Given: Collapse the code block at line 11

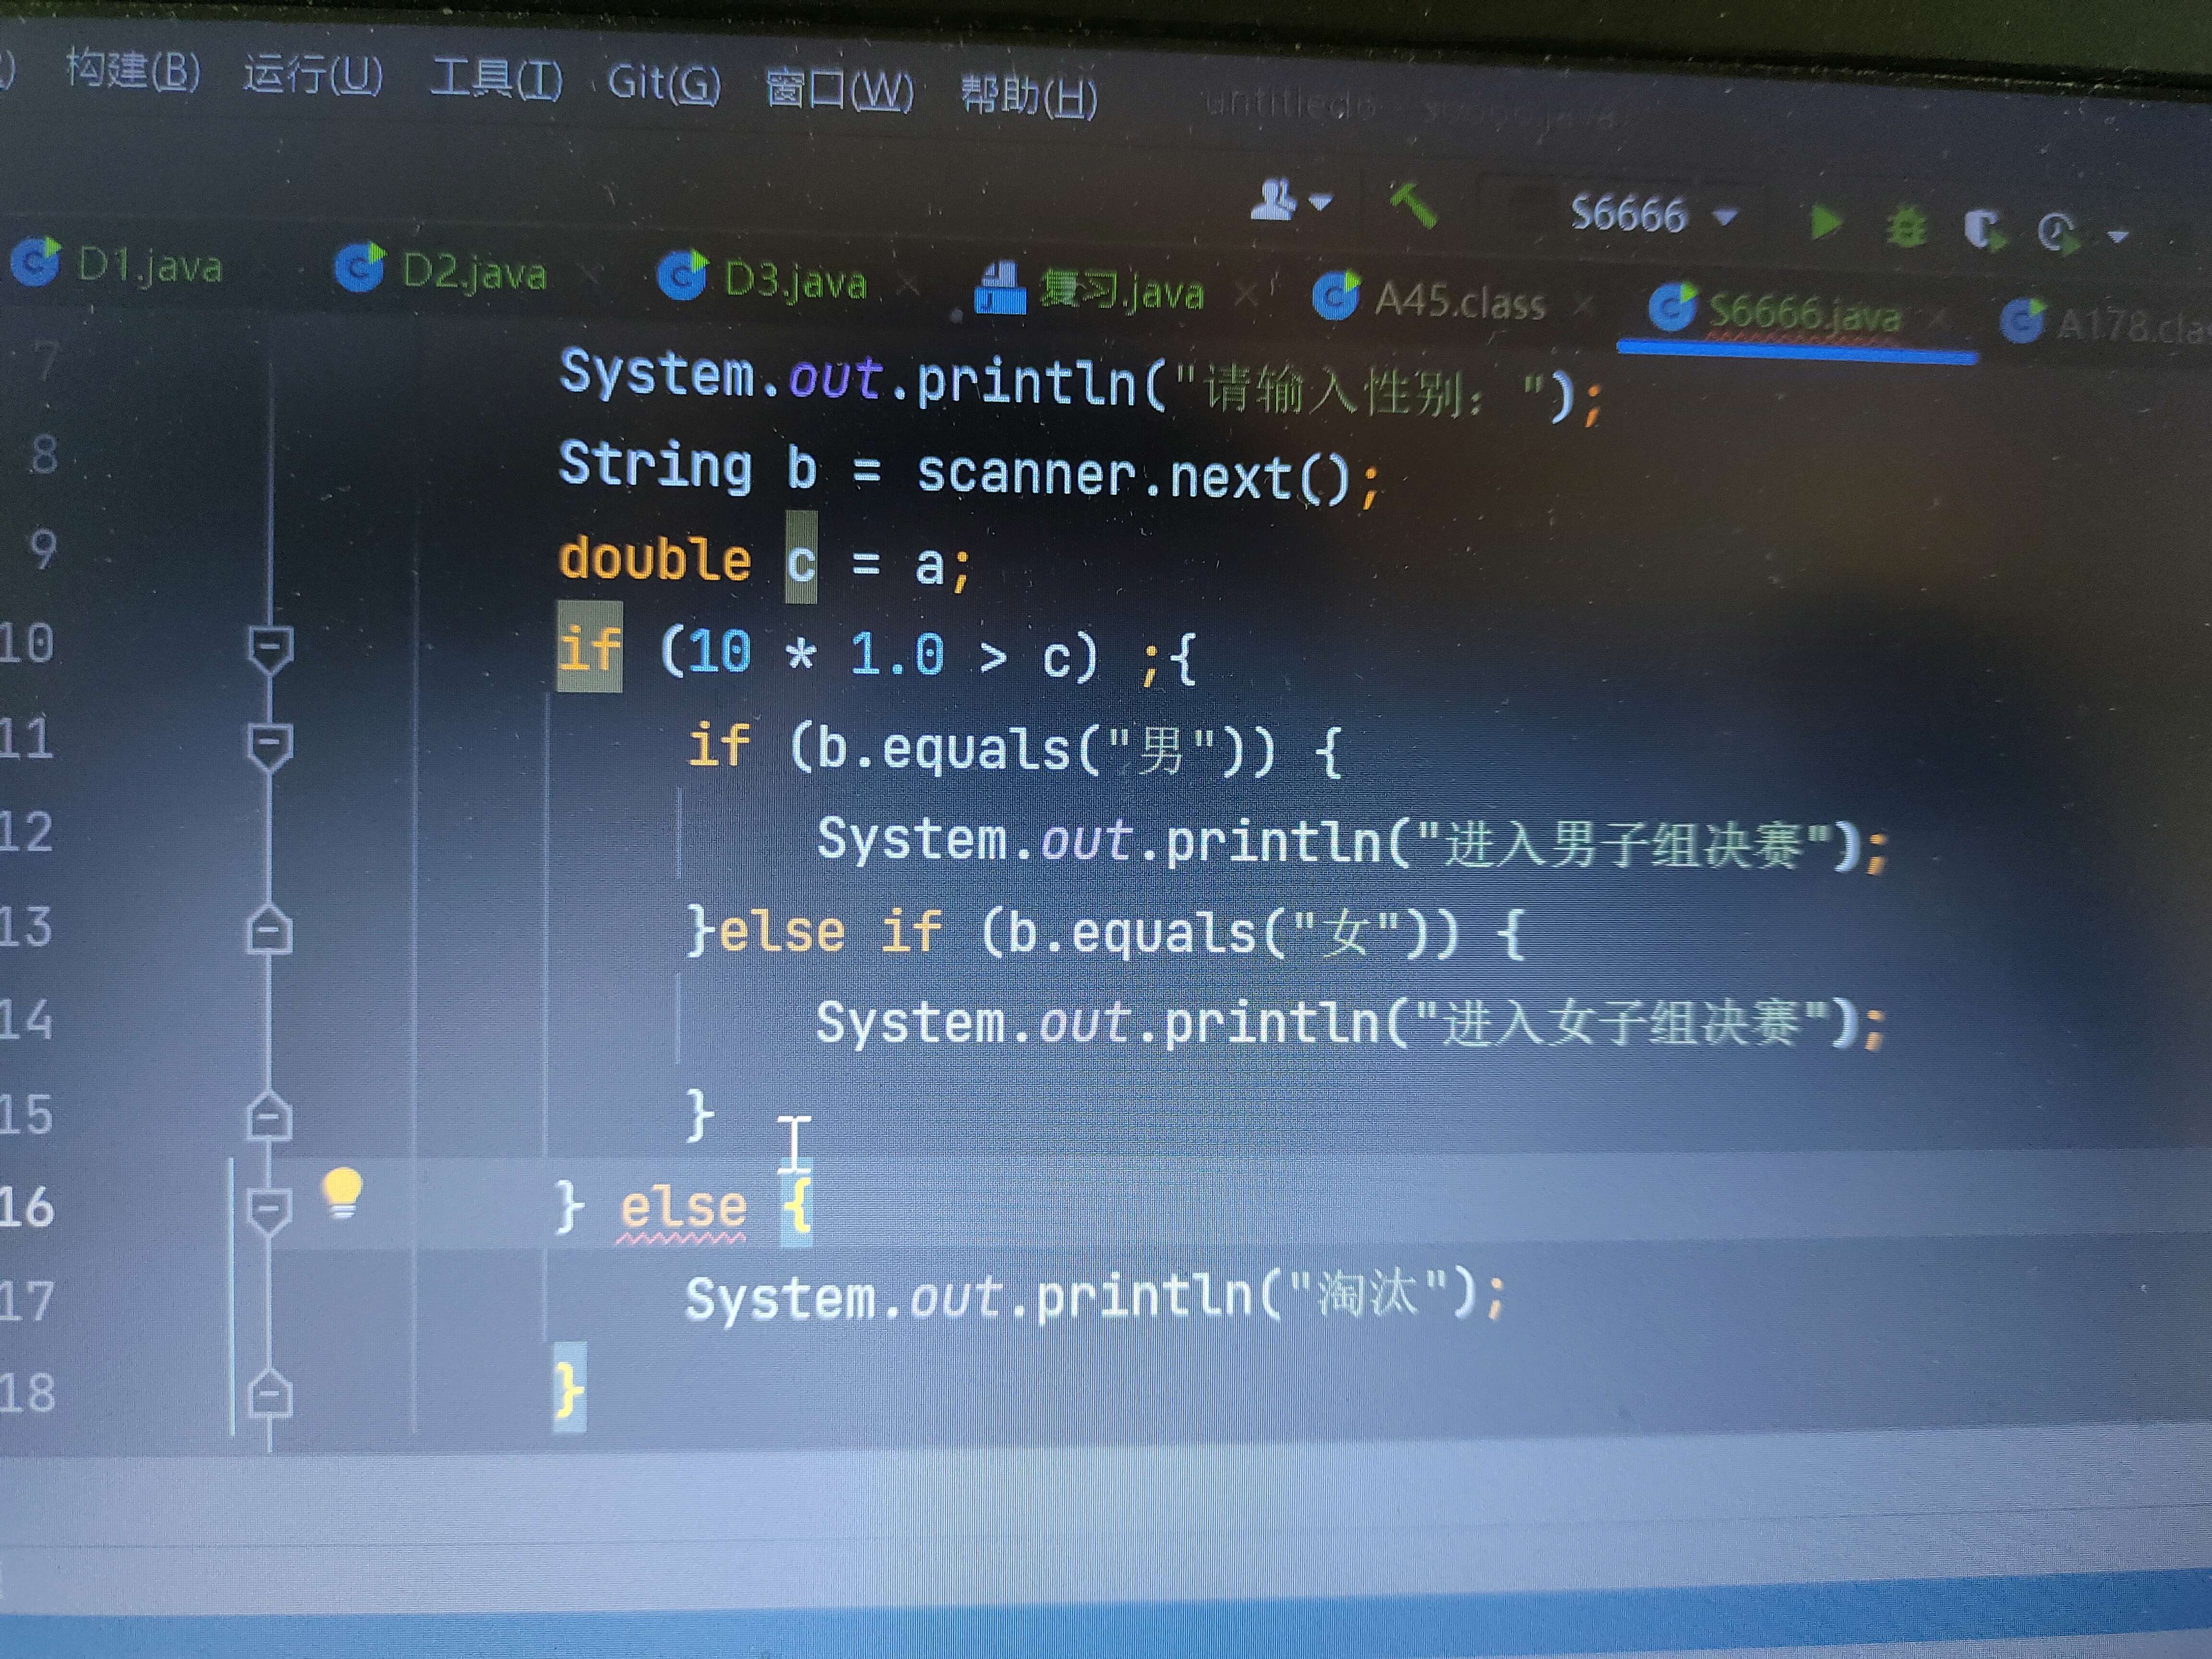Looking at the screenshot, I should point(269,746).
